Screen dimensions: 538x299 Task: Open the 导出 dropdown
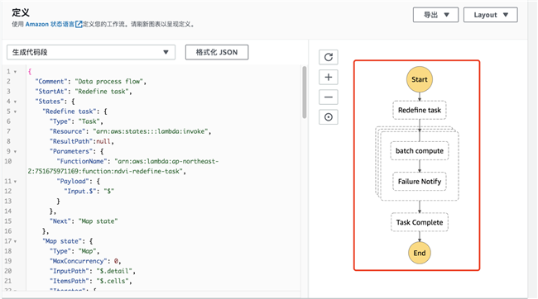435,15
